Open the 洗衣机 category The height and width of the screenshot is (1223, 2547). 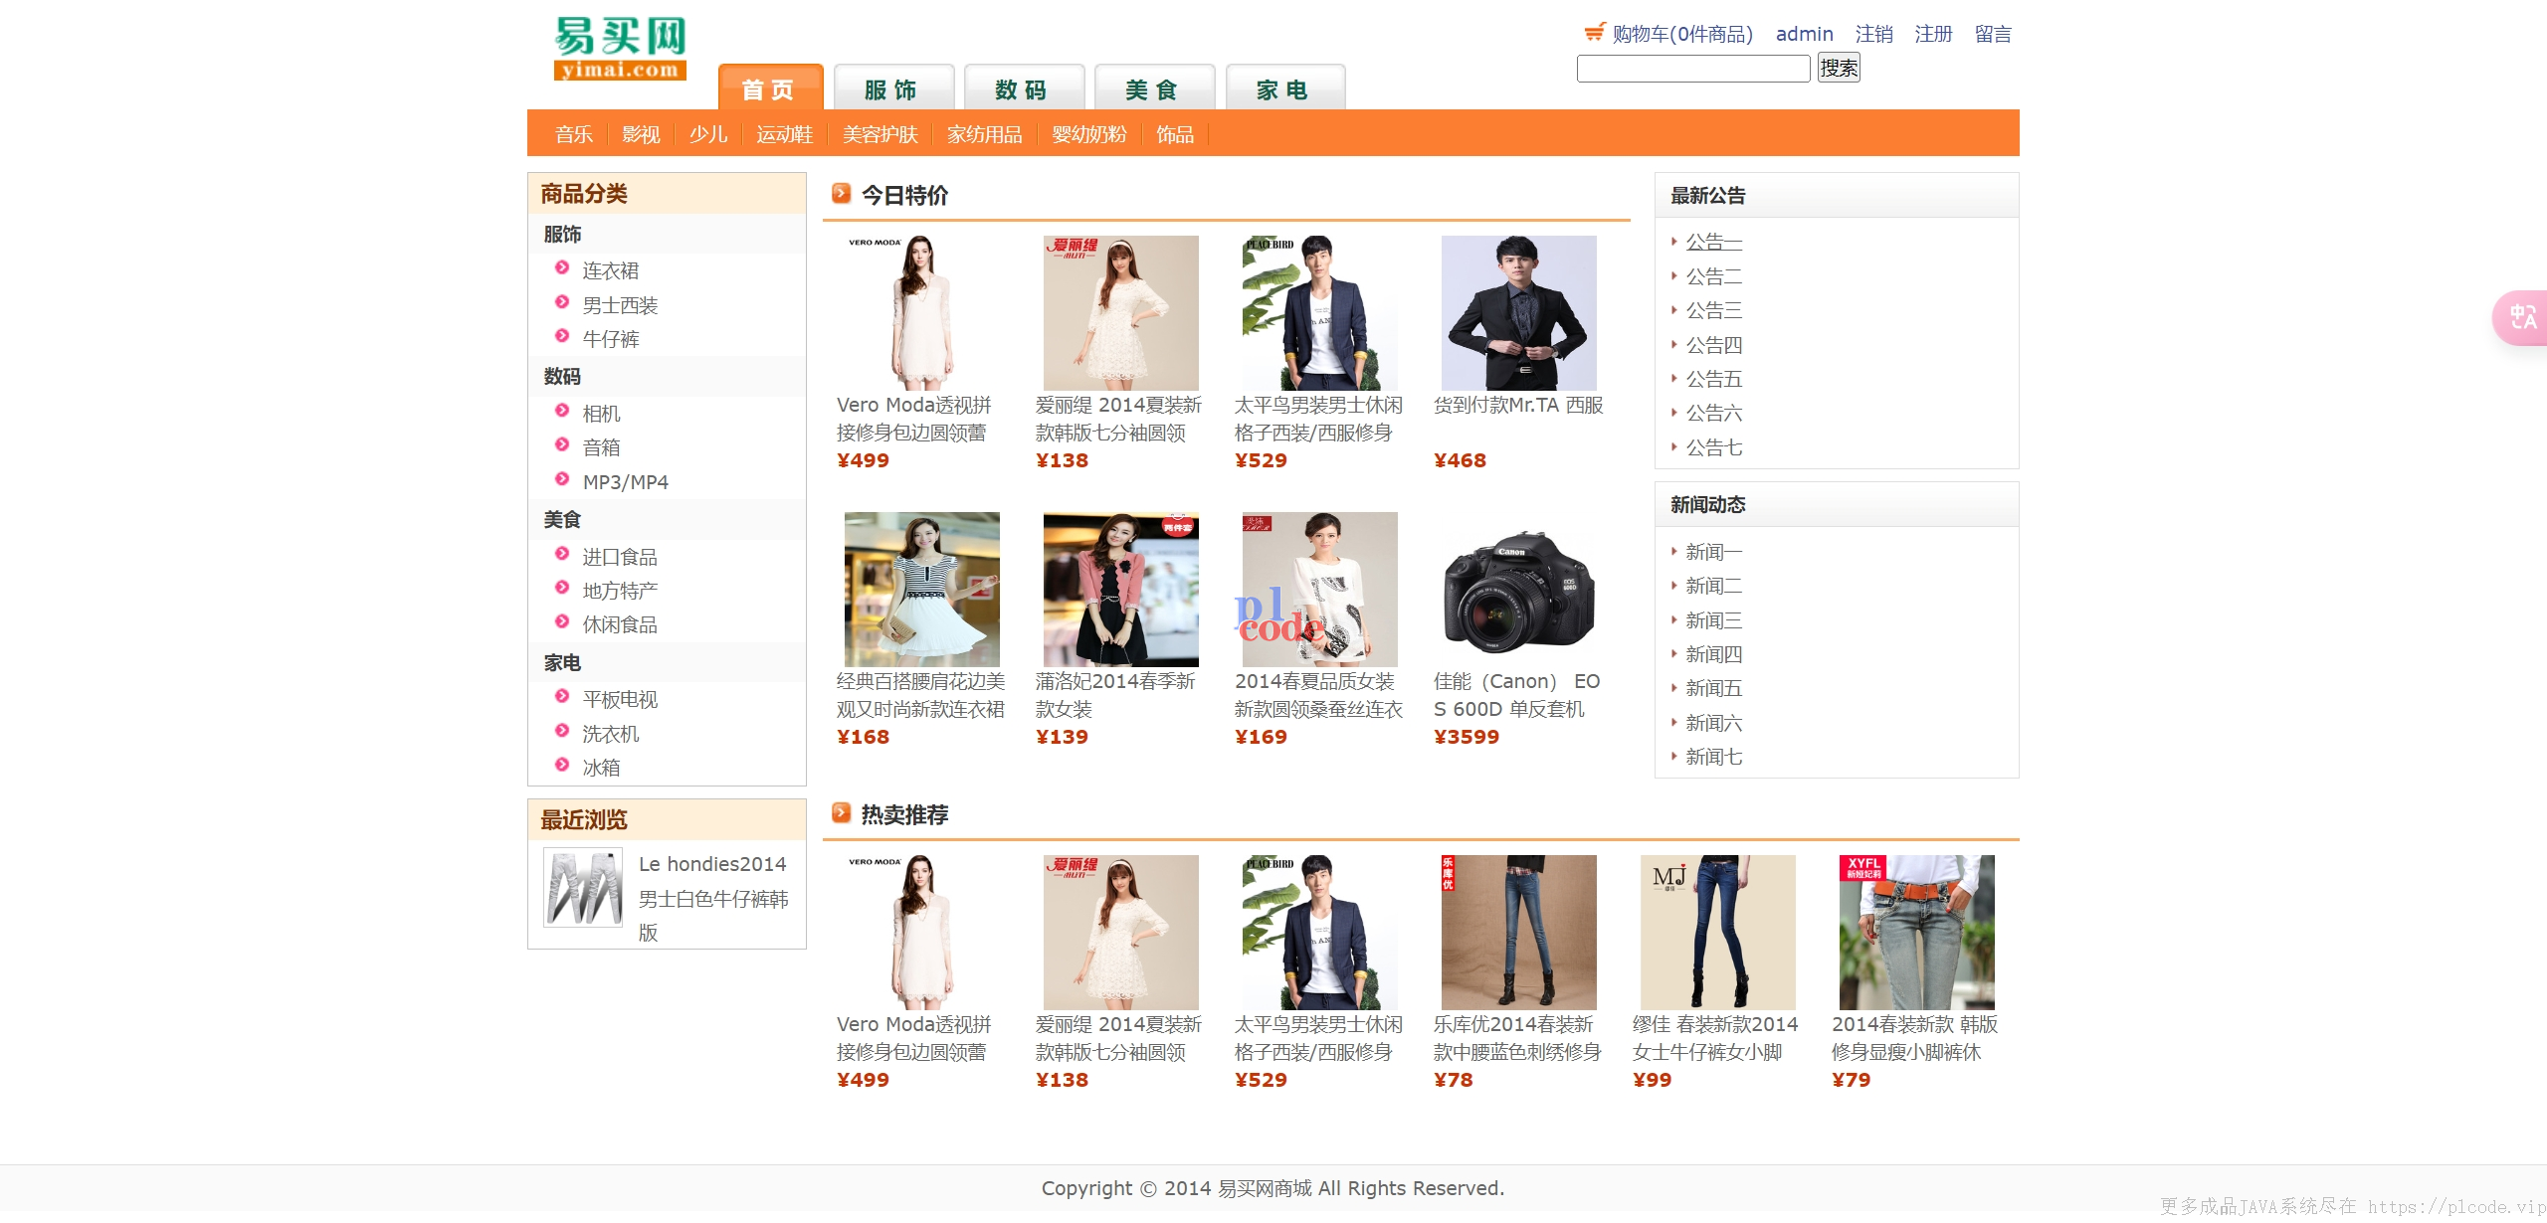(x=610, y=734)
